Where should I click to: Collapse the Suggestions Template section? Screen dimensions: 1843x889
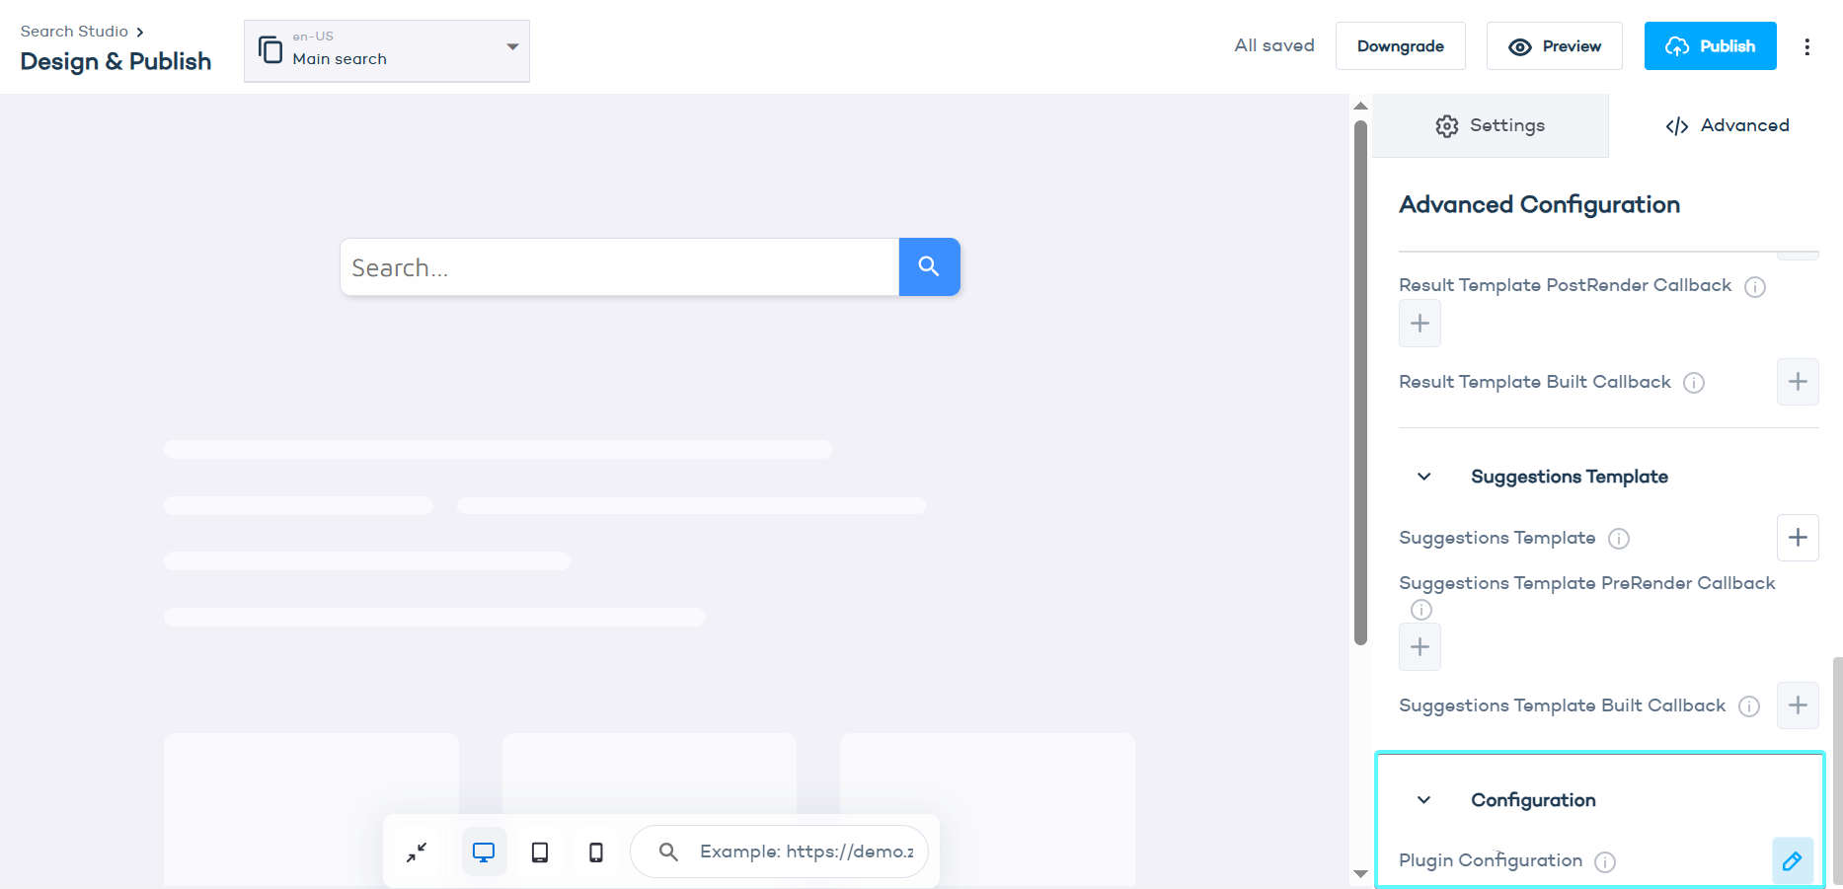coord(1423,477)
